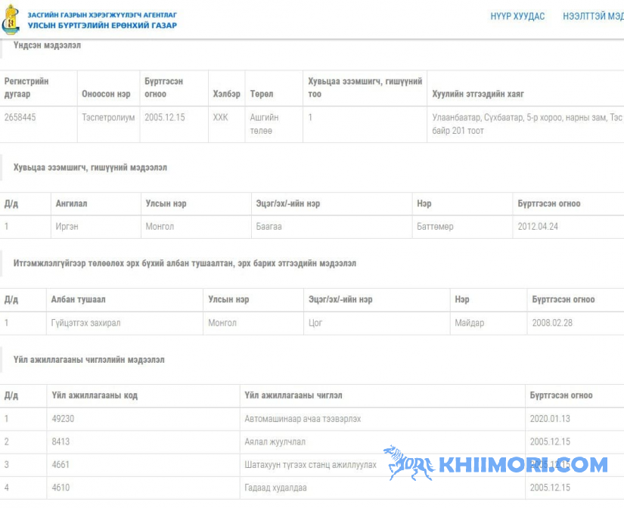This screenshot has height=508, width=624.
Task: Select activity code 49230
Action: tap(63, 419)
